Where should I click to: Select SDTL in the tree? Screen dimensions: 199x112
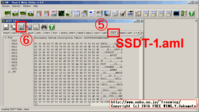[x=14, y=69]
